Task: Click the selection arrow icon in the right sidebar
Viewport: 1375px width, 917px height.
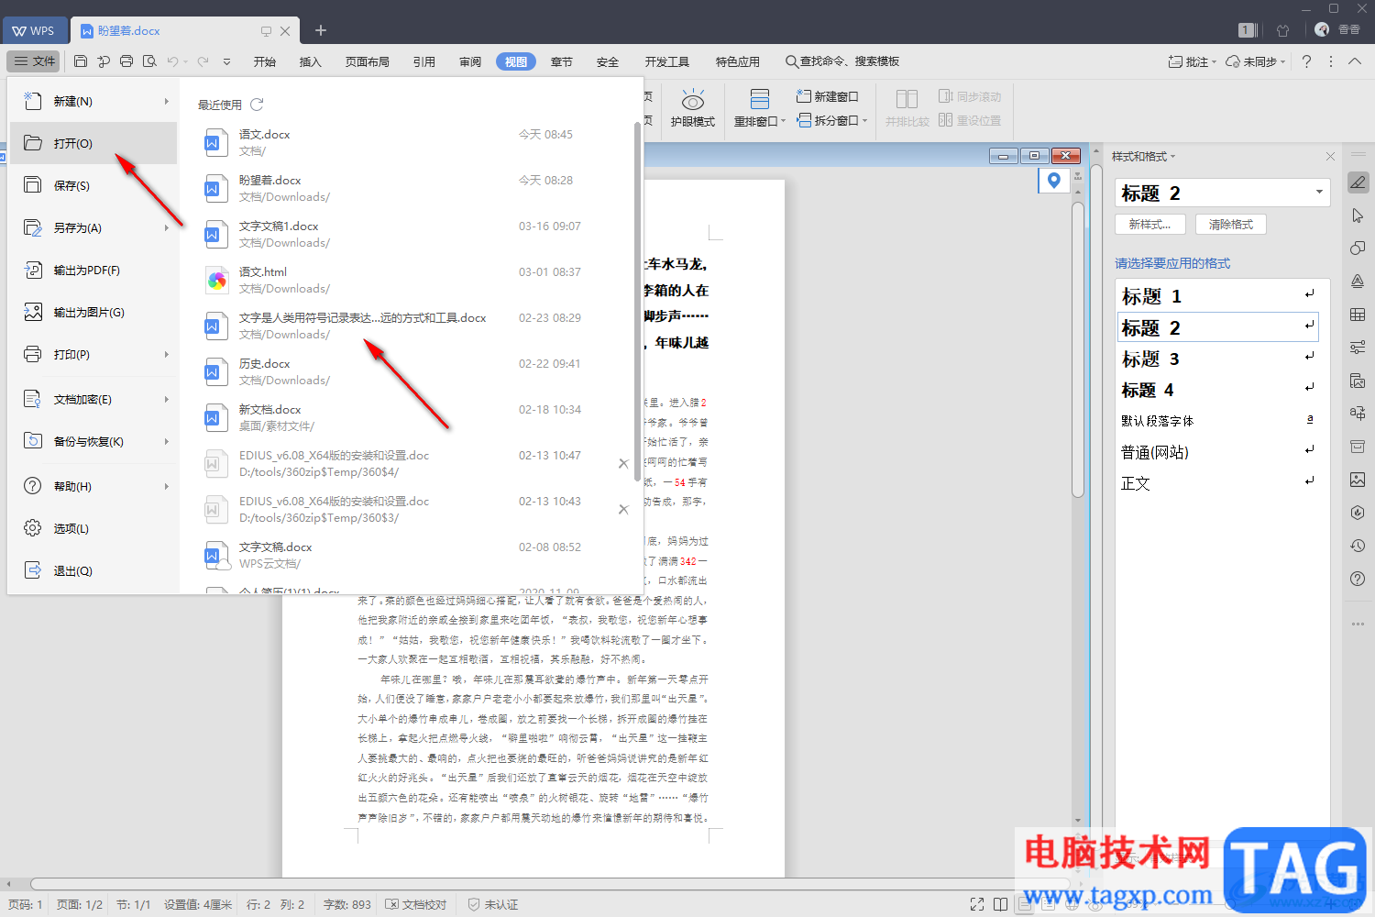Action: [1358, 215]
